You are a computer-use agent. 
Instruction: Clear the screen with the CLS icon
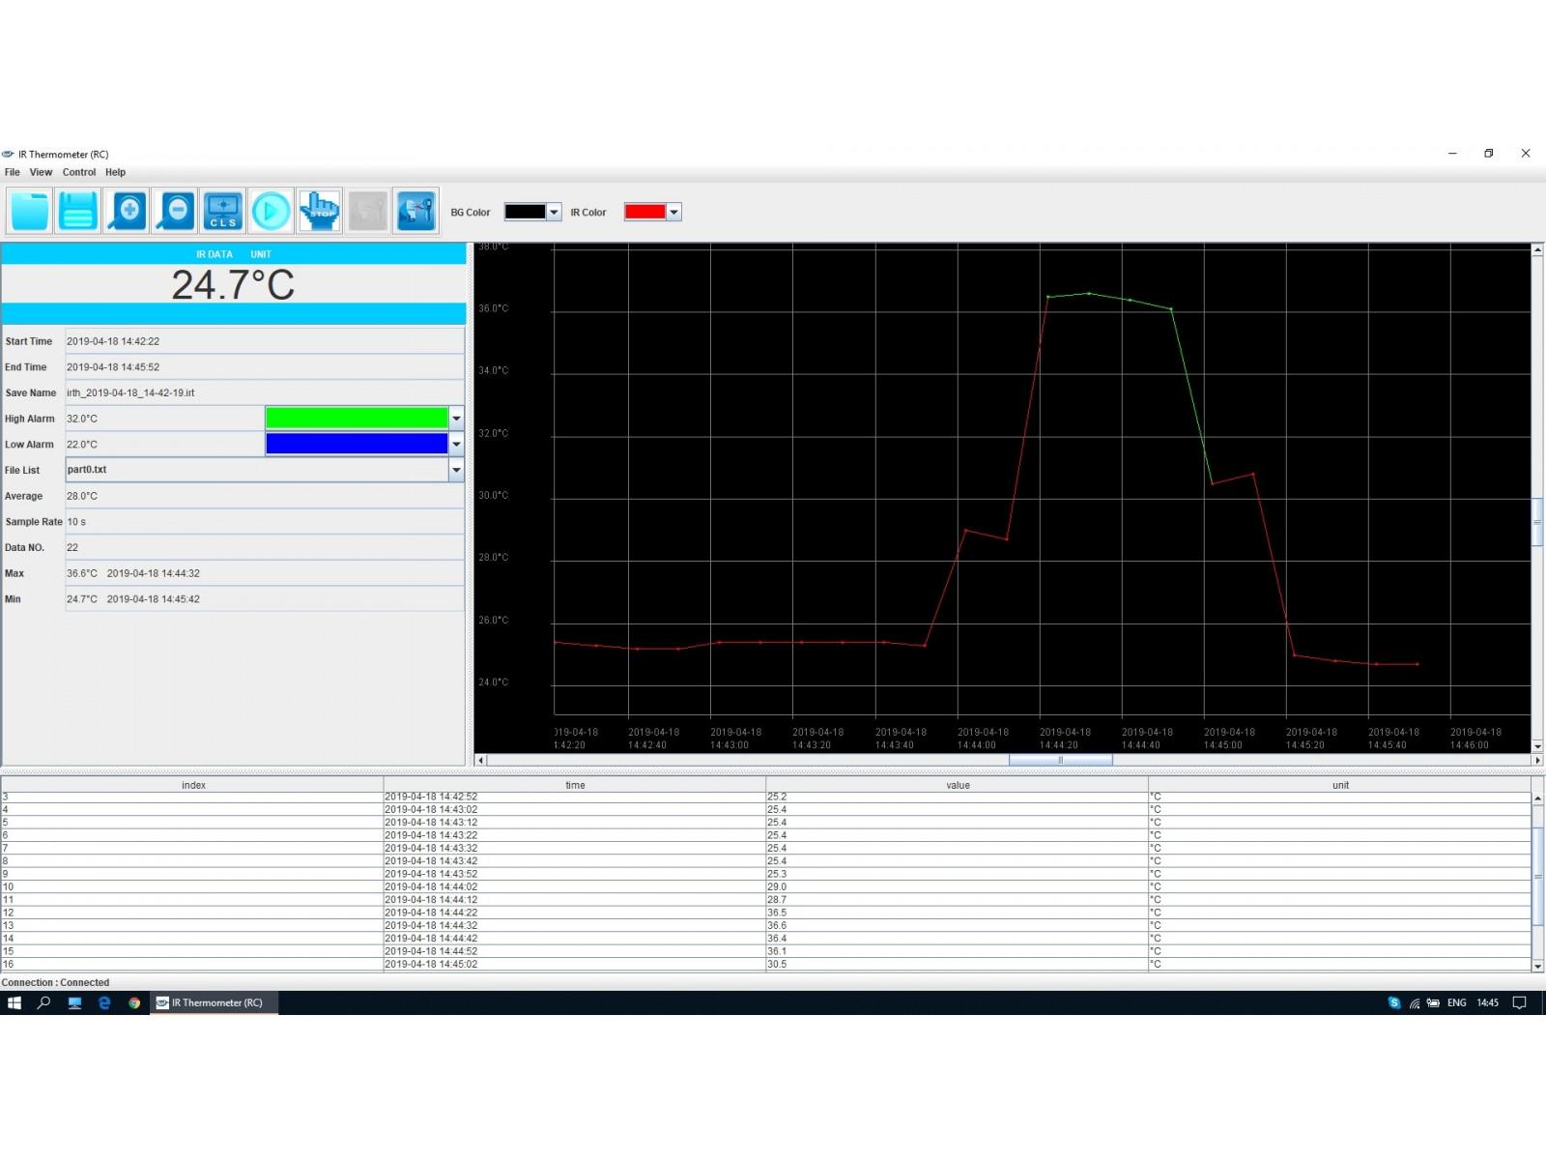tap(223, 211)
